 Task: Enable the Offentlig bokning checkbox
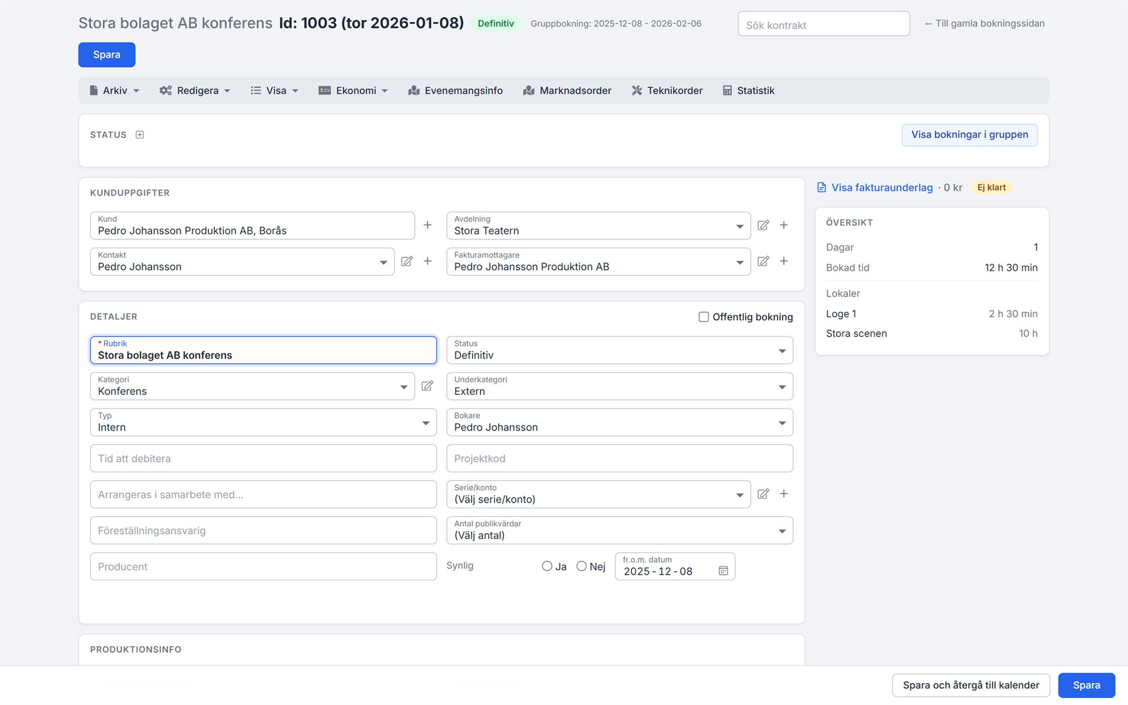point(704,317)
